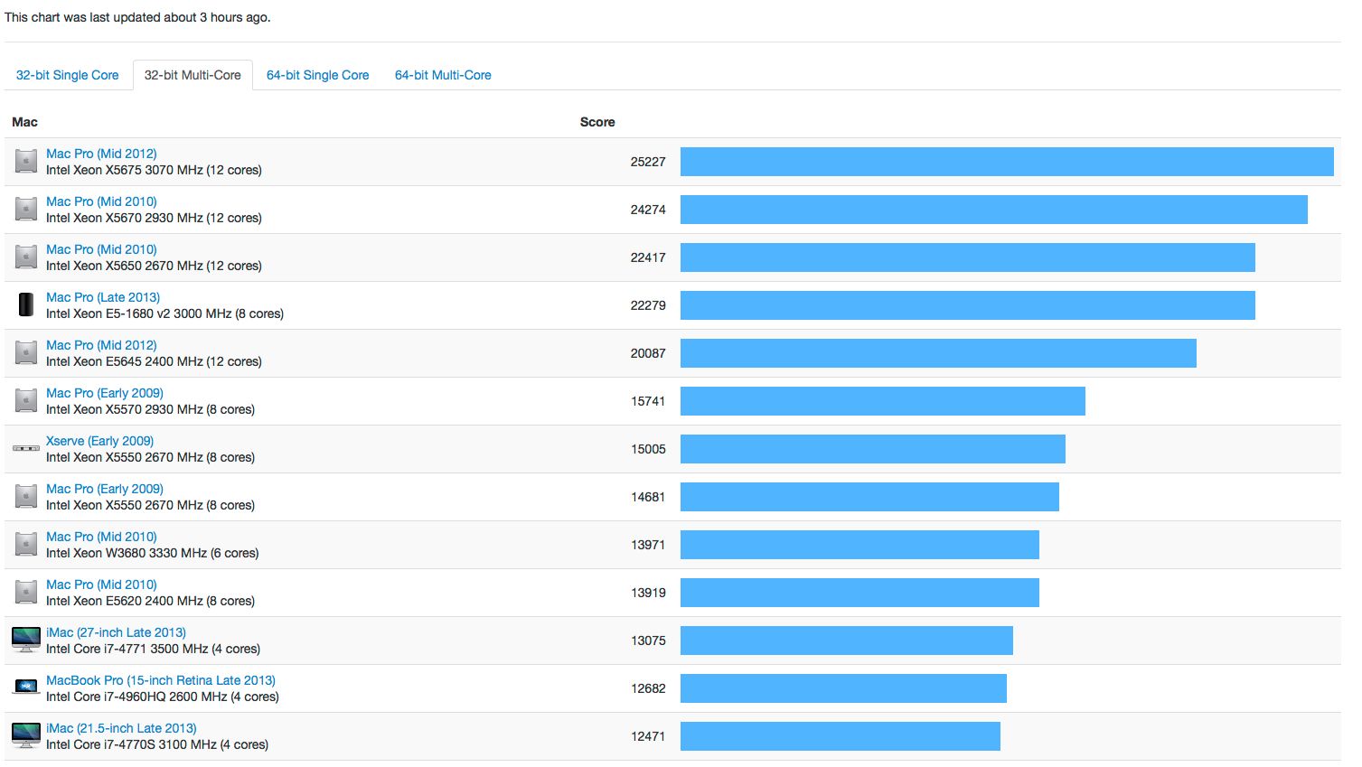Click the score value 22279

point(648,305)
